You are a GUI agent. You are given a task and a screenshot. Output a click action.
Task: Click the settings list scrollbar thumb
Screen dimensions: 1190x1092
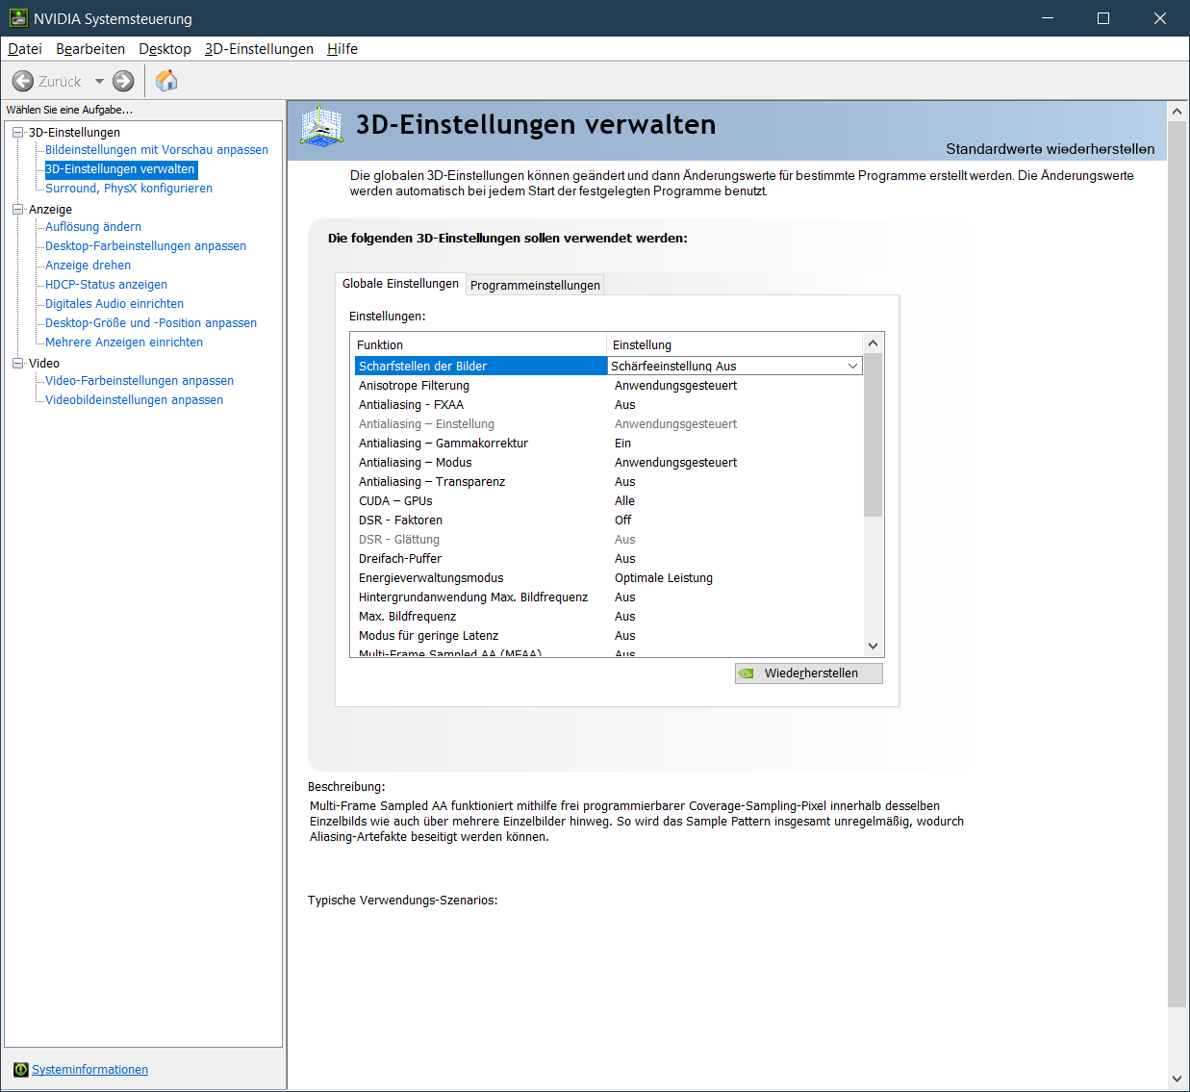tap(873, 435)
